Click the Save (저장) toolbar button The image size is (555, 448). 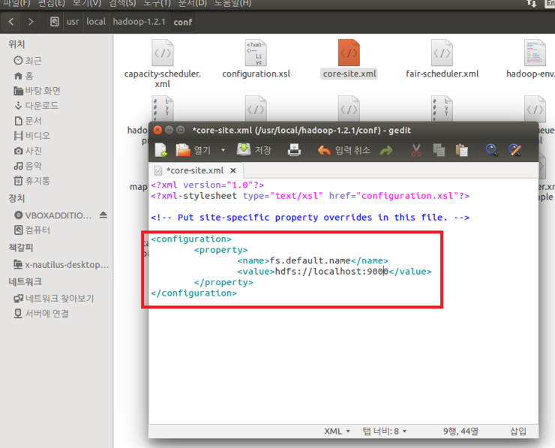click(x=254, y=150)
